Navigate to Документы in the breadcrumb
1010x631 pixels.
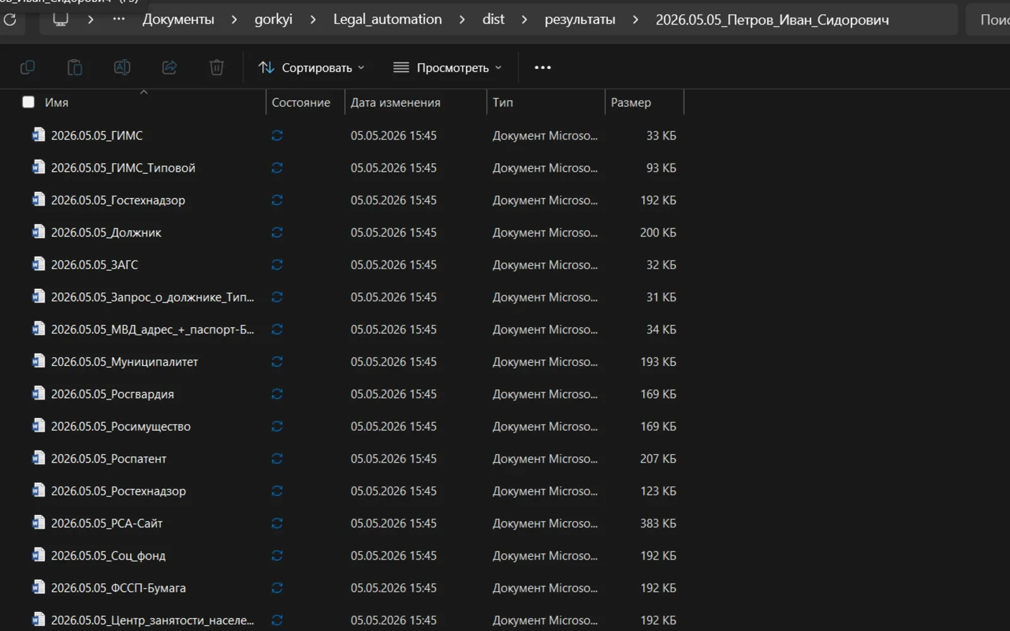pos(178,20)
